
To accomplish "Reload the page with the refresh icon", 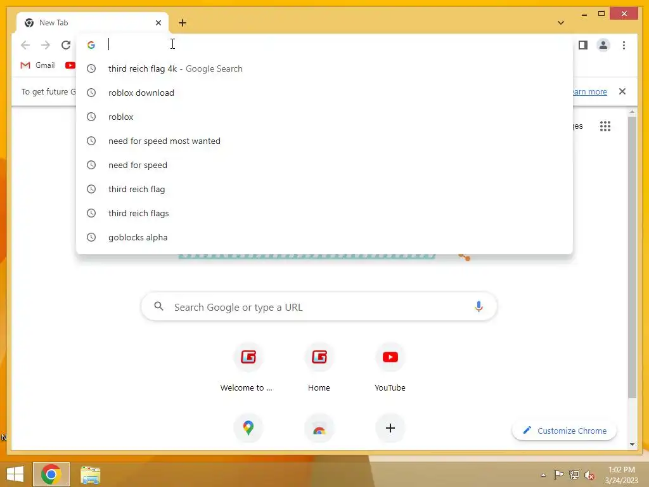I will (x=66, y=45).
